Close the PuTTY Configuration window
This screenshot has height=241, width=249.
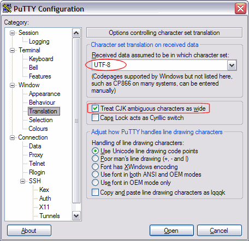click(x=240, y=8)
